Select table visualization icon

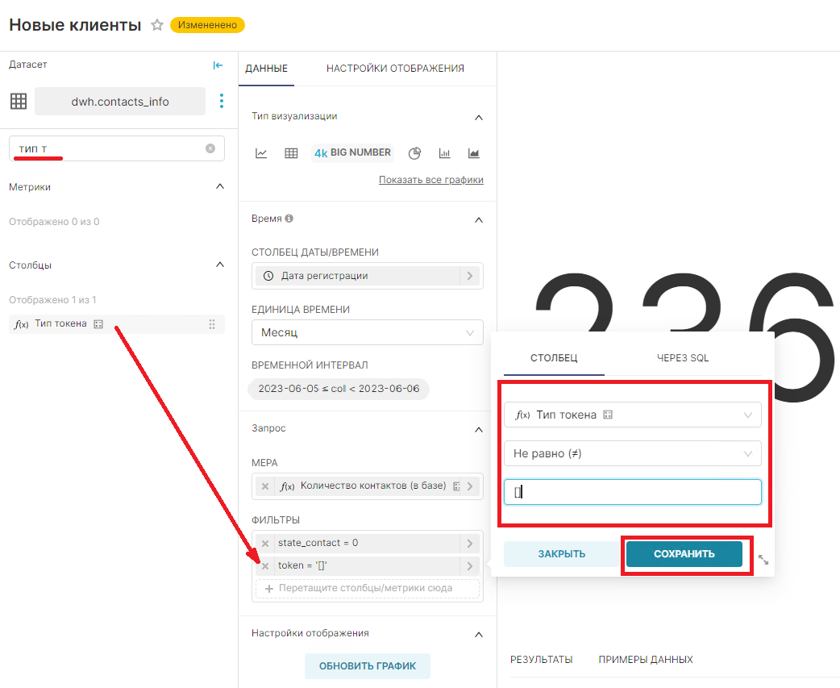point(291,153)
